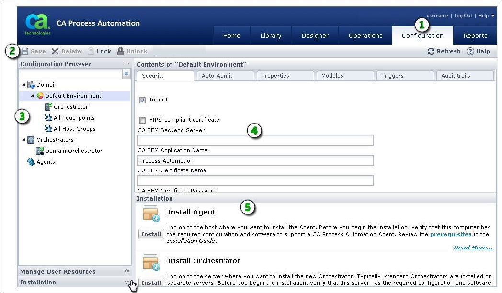Select the Domain Orchestrator icon
This screenshot has width=502, height=293.
[40, 150]
